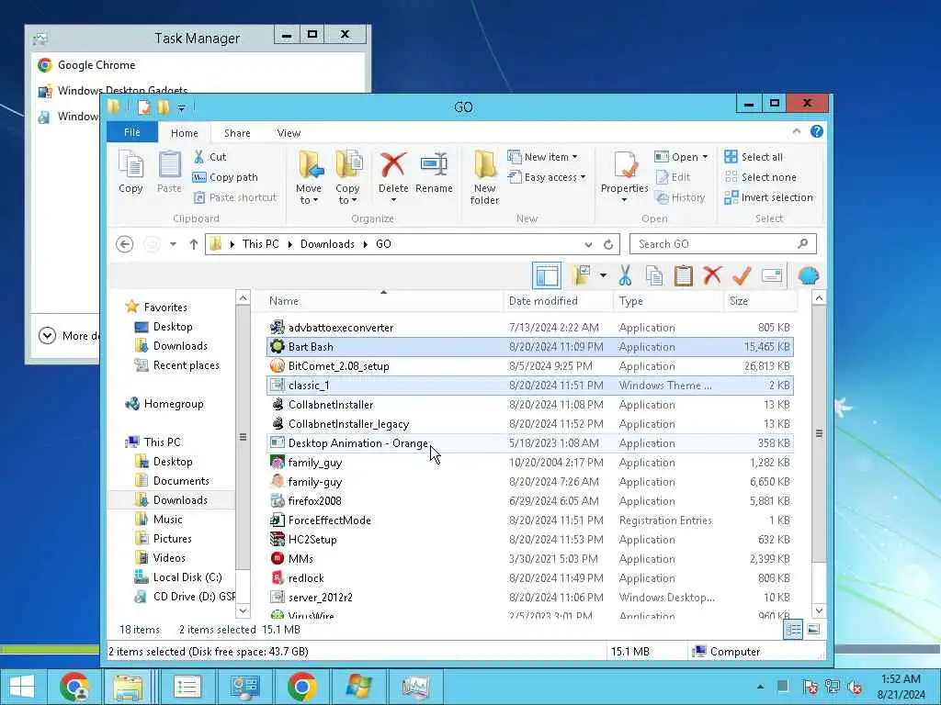Click the orange checkmark toolbar icon

[743, 275]
